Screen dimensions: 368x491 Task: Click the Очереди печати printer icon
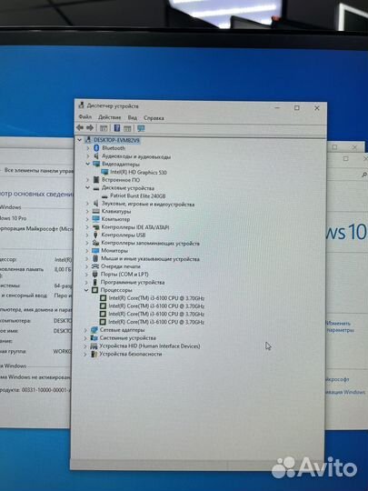[x=95, y=266]
